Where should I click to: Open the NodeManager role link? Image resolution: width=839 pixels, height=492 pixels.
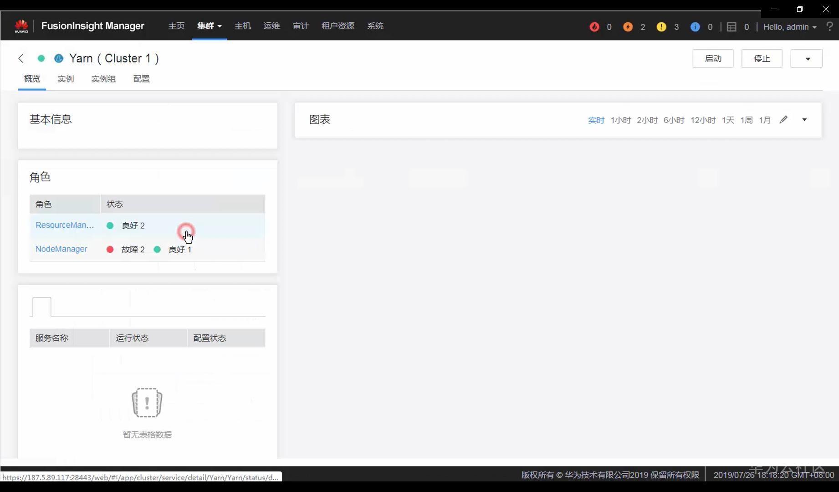point(61,249)
